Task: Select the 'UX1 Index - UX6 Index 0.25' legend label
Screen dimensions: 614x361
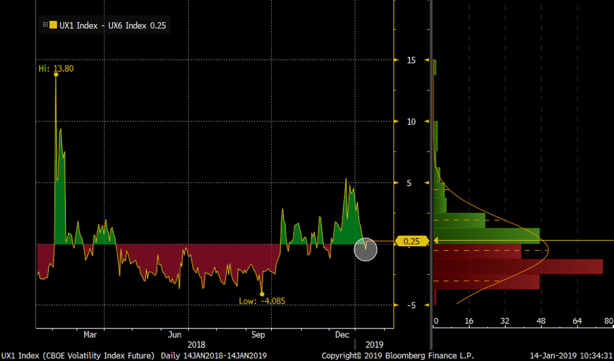Action: [112, 25]
